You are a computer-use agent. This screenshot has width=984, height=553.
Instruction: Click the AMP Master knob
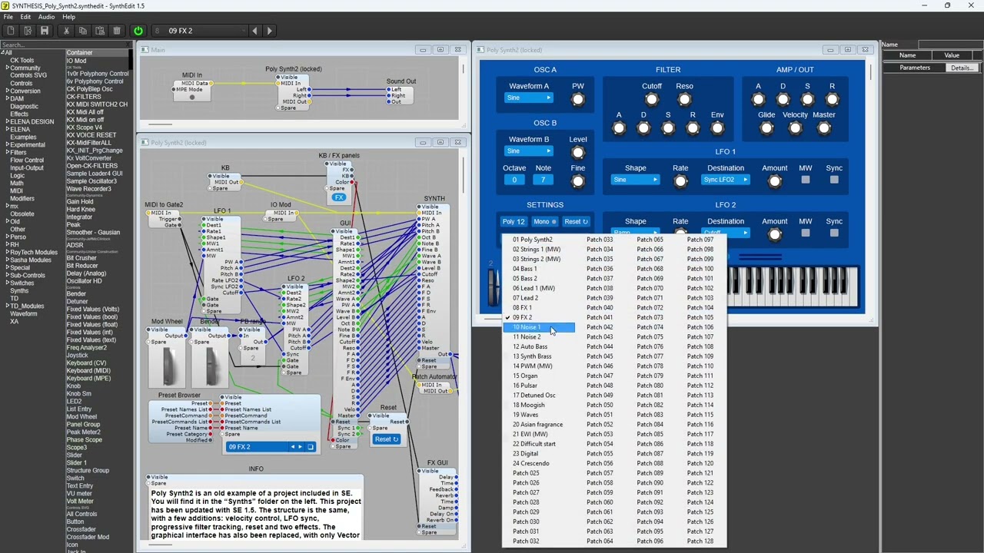(x=823, y=128)
